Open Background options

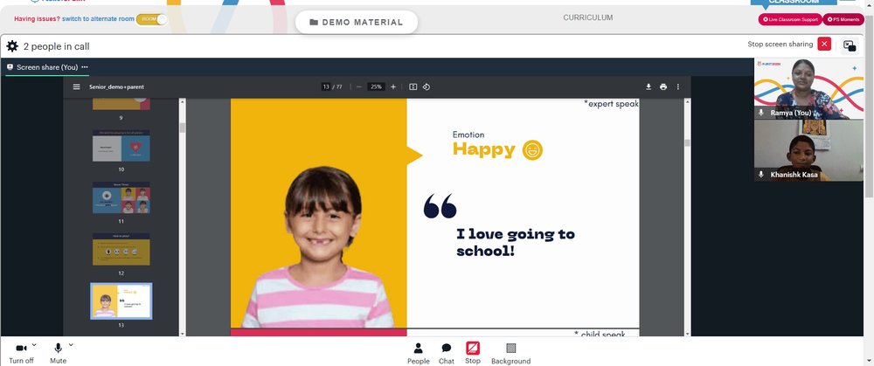(x=510, y=353)
